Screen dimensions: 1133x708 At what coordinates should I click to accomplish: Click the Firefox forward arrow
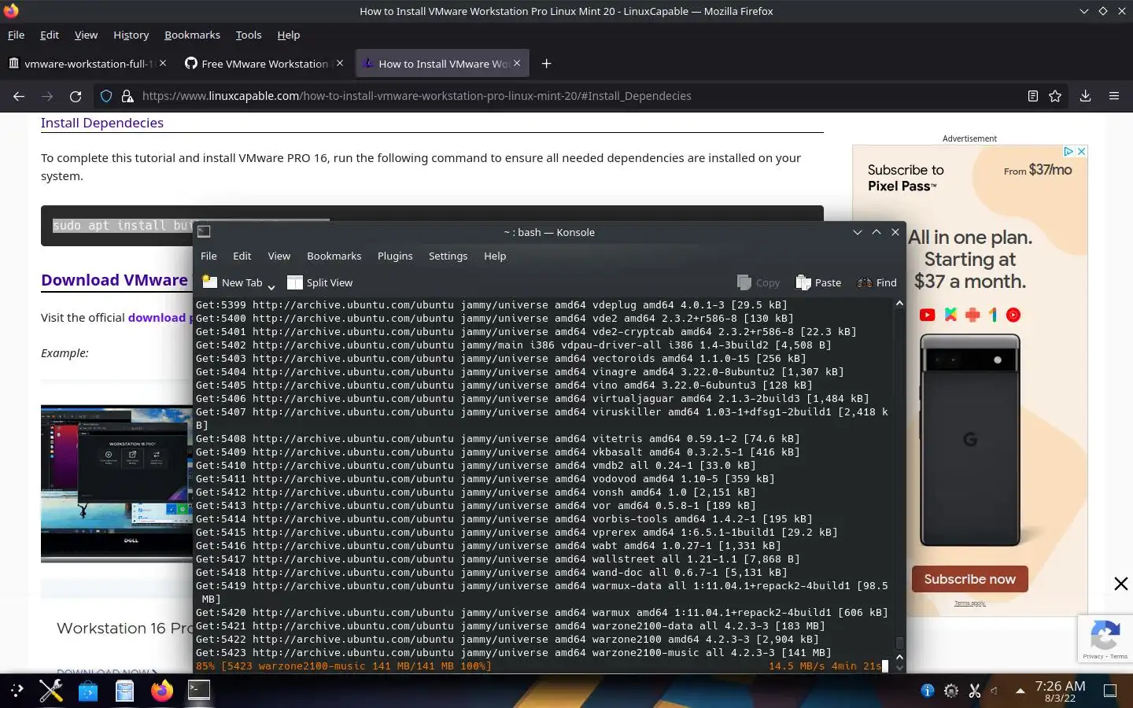pos(47,96)
